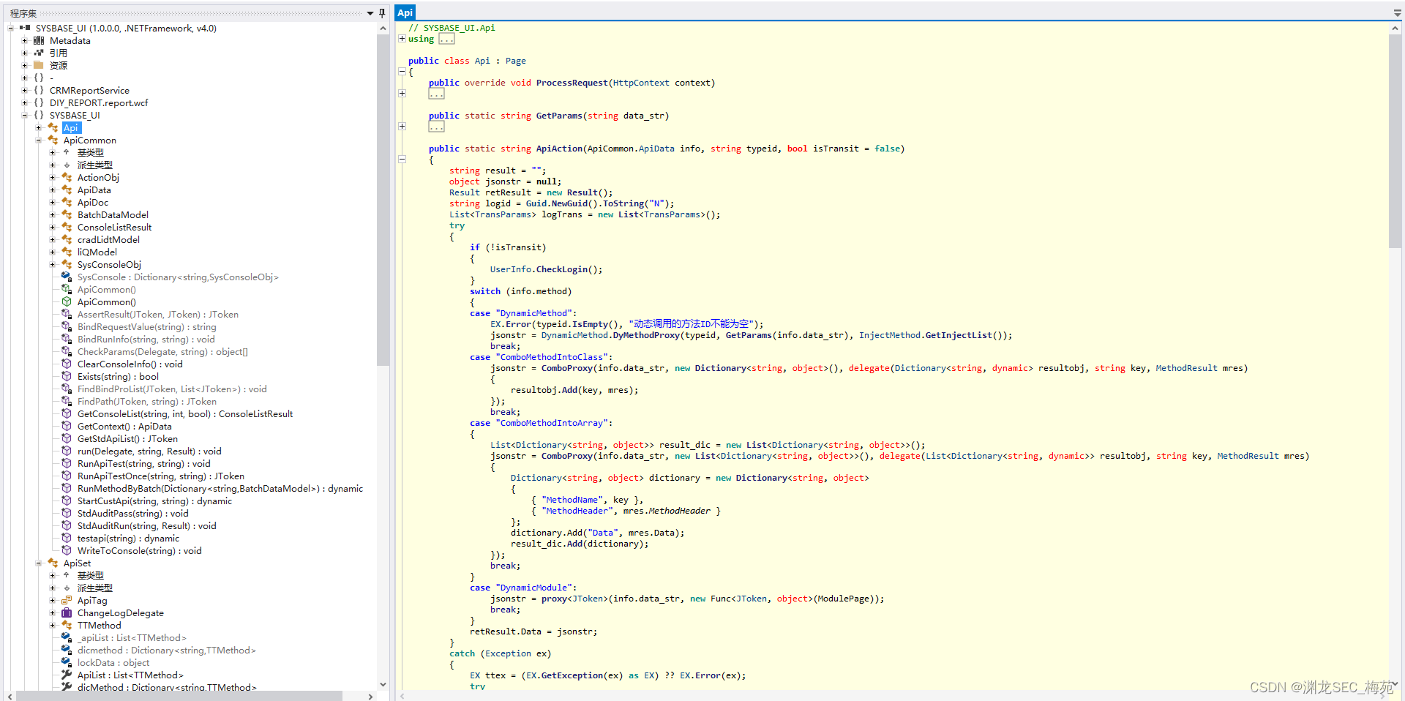Click the pin icon of the 程序集 panel

pyautogui.click(x=382, y=13)
